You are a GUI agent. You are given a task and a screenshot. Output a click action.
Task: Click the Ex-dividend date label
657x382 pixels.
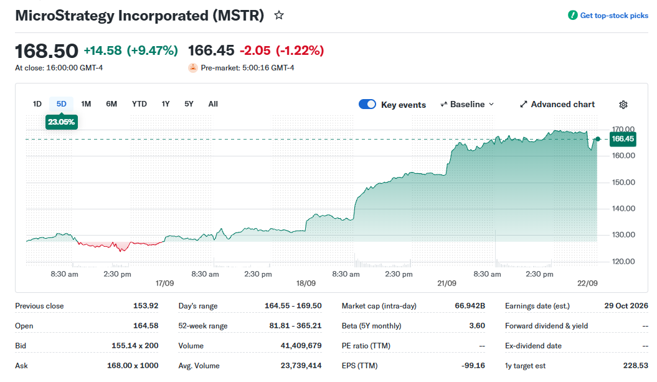533,346
